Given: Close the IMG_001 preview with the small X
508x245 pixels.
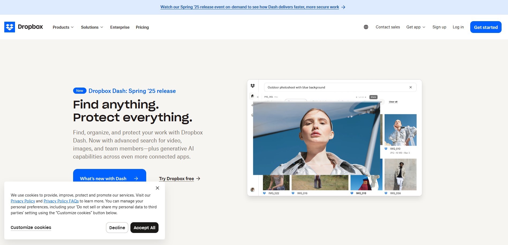Looking at the screenshot, I should coord(258,97).
